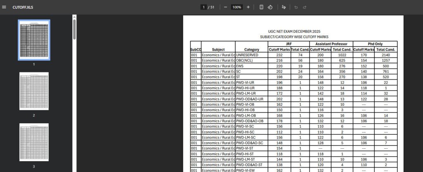Image resolution: width=423 pixels, height=172 pixels.
Task: Open page 1 thumbnail
Action: [x=34, y=40]
